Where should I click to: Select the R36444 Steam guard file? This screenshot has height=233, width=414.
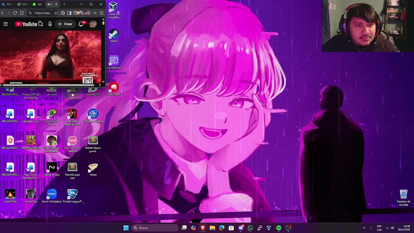tap(93, 144)
